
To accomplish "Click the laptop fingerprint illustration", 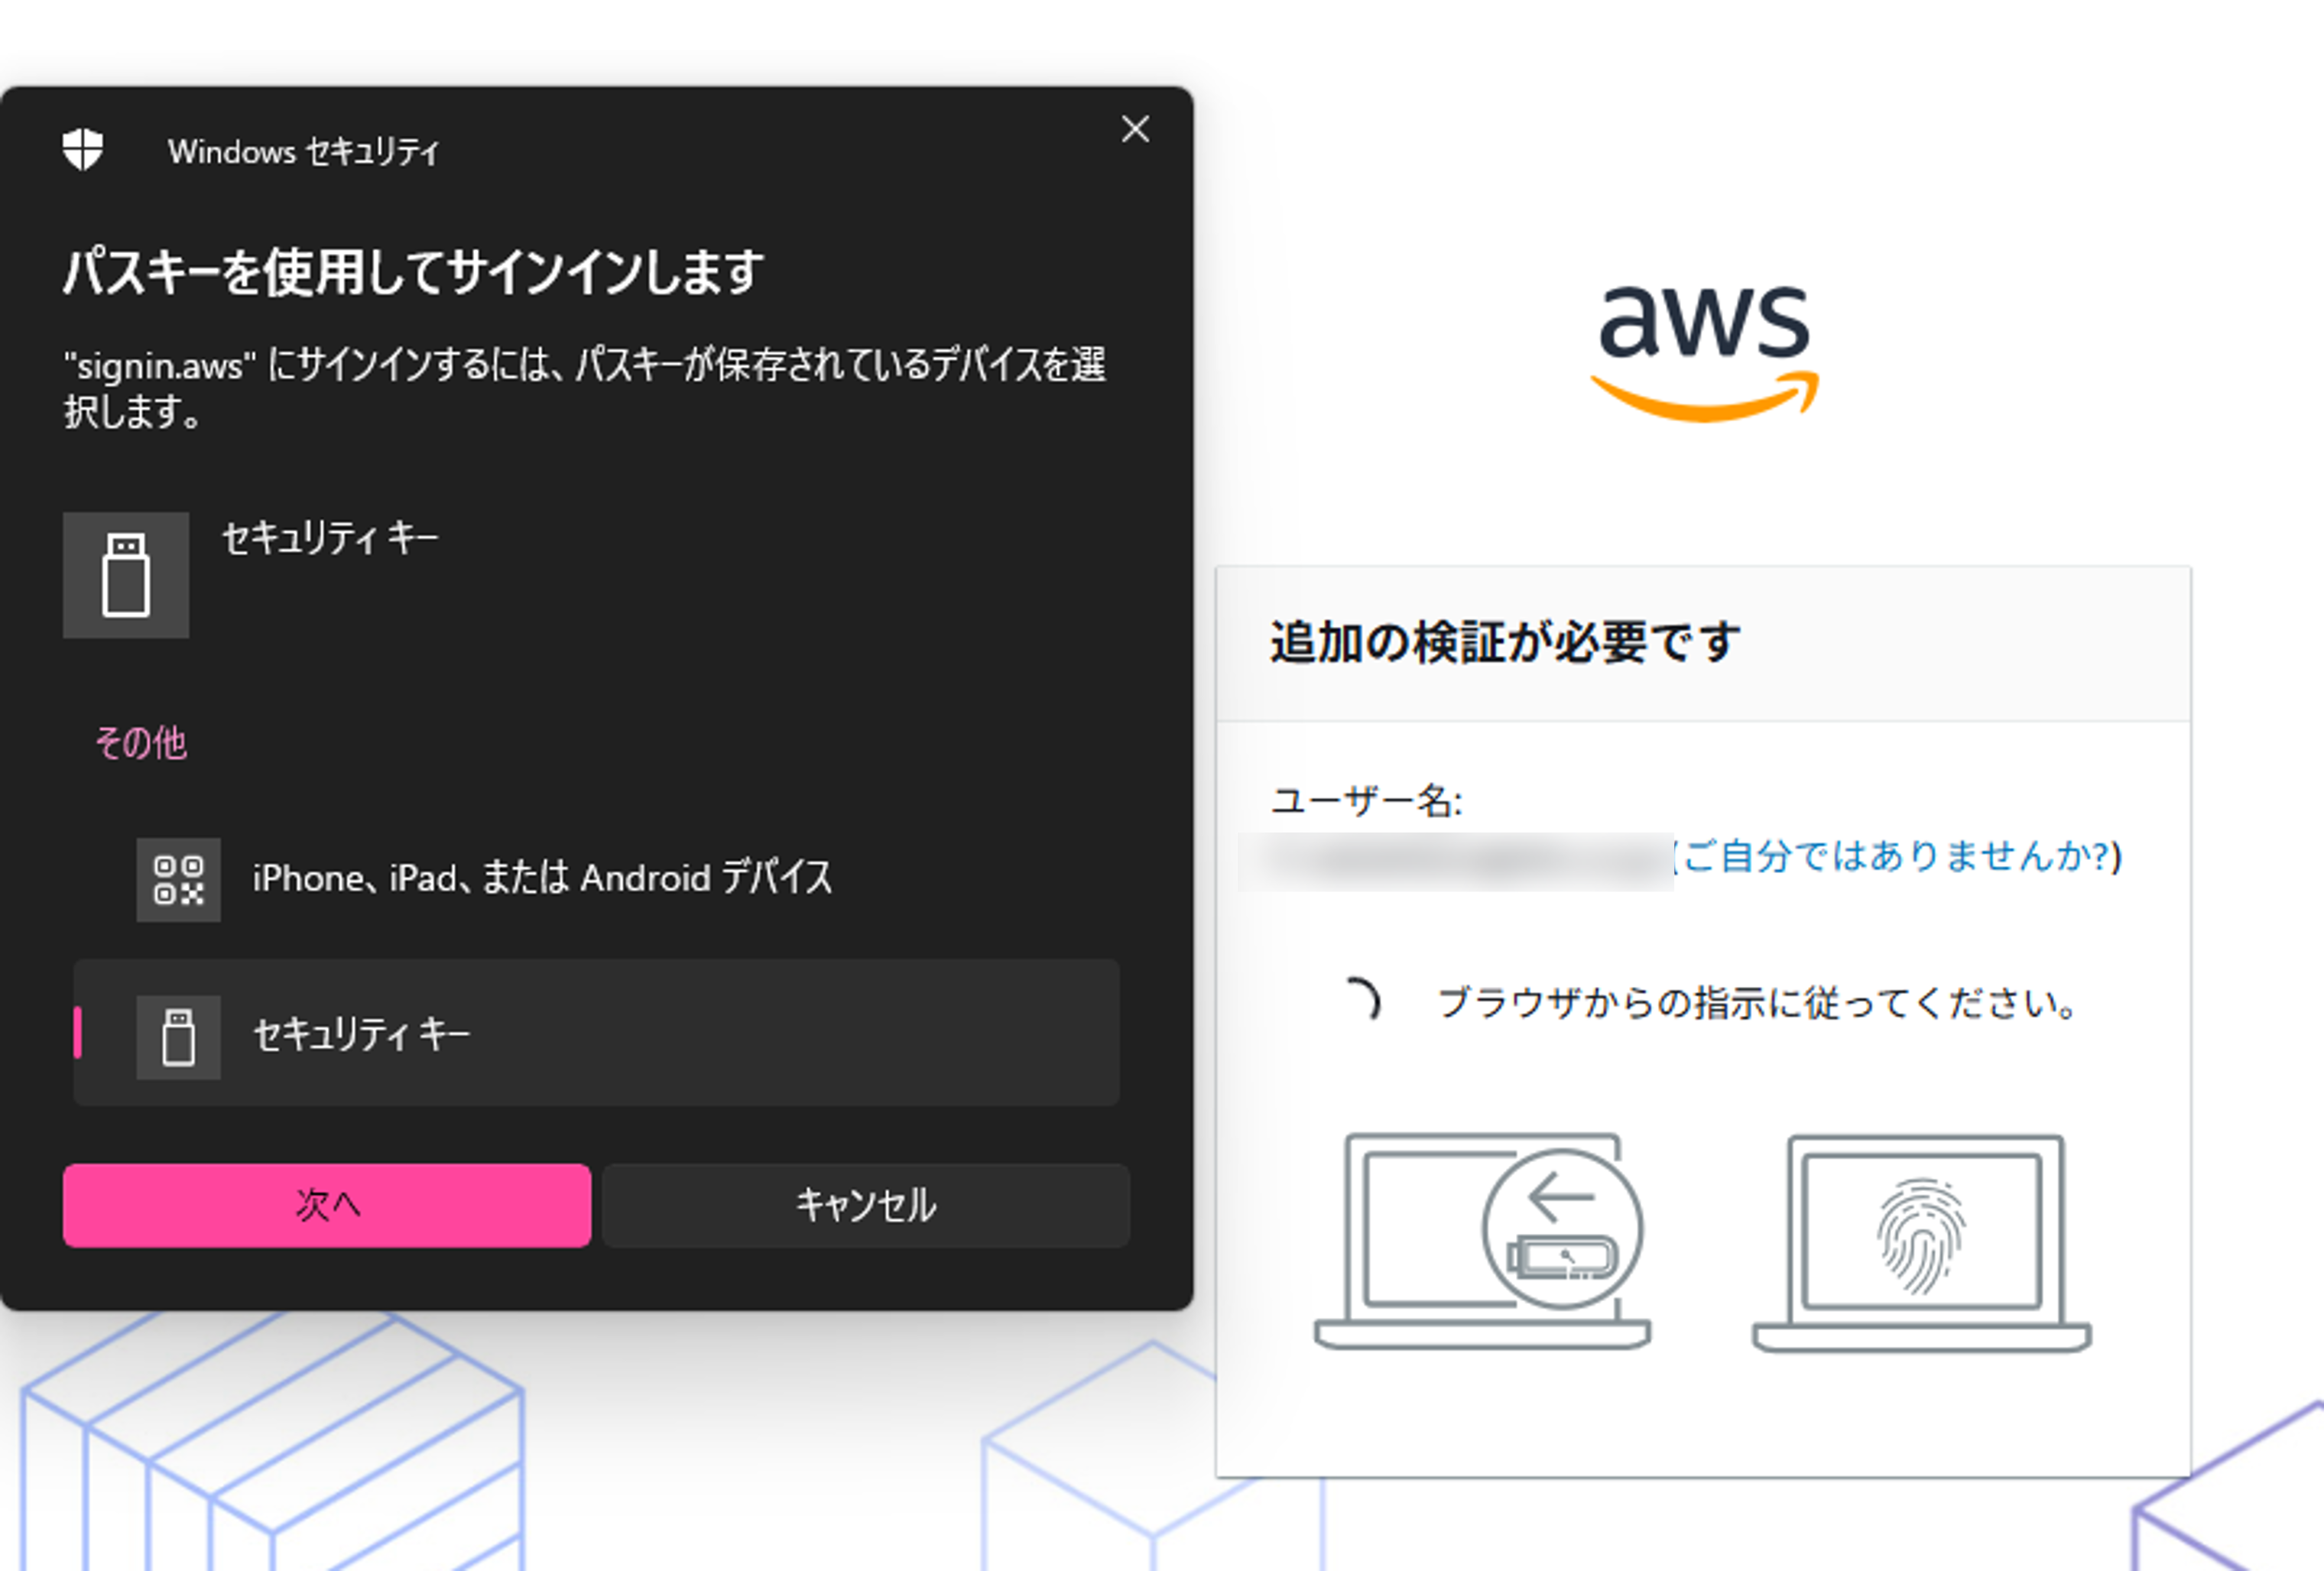I will [1921, 1243].
